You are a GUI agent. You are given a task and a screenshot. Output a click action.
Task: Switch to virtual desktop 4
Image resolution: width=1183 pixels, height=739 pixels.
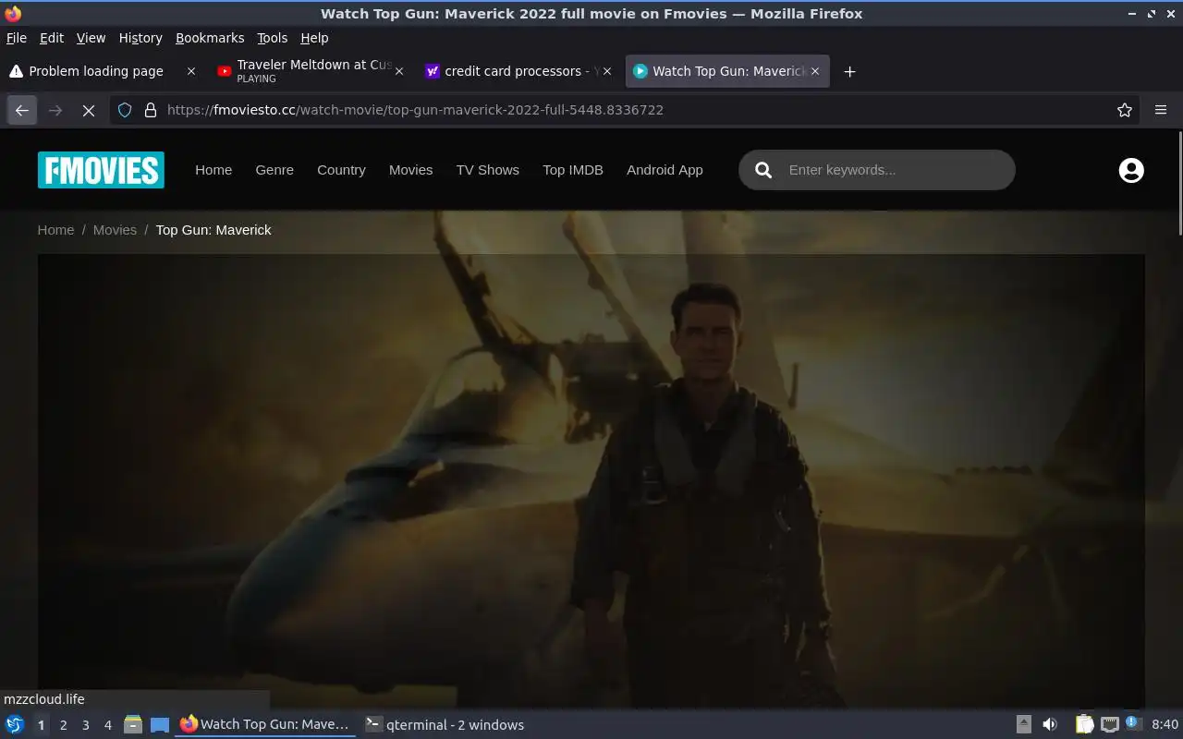pos(107,725)
